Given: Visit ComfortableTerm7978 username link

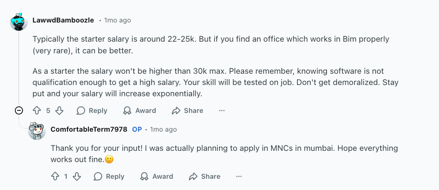Looking at the screenshot, I should (x=89, y=129).
